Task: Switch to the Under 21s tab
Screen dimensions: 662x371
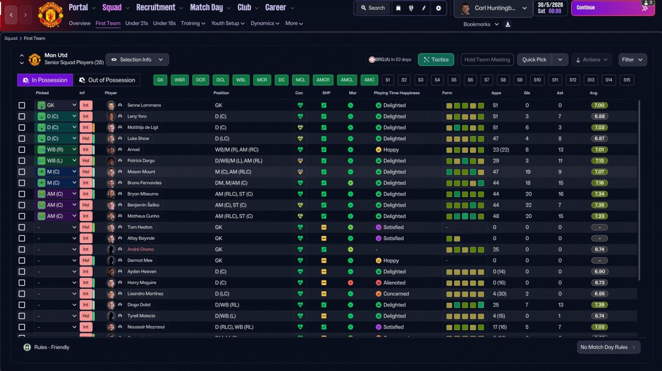Action: (x=137, y=23)
